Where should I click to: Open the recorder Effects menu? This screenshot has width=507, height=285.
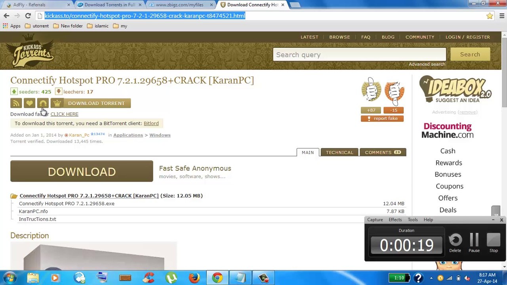click(x=395, y=220)
